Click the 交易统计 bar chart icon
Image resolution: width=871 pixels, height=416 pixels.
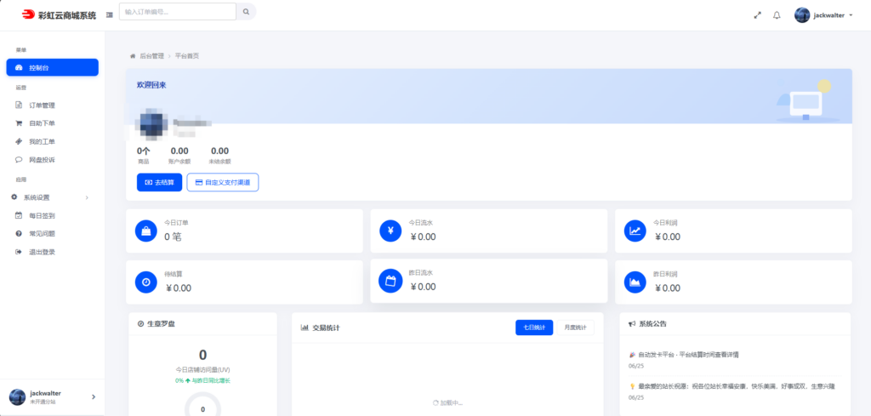305,328
